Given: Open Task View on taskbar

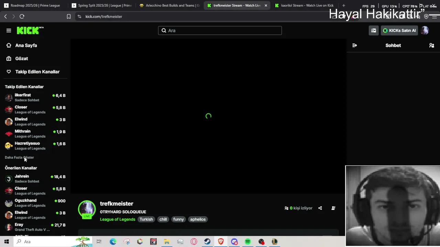Looking at the screenshot, I should coord(99,242).
